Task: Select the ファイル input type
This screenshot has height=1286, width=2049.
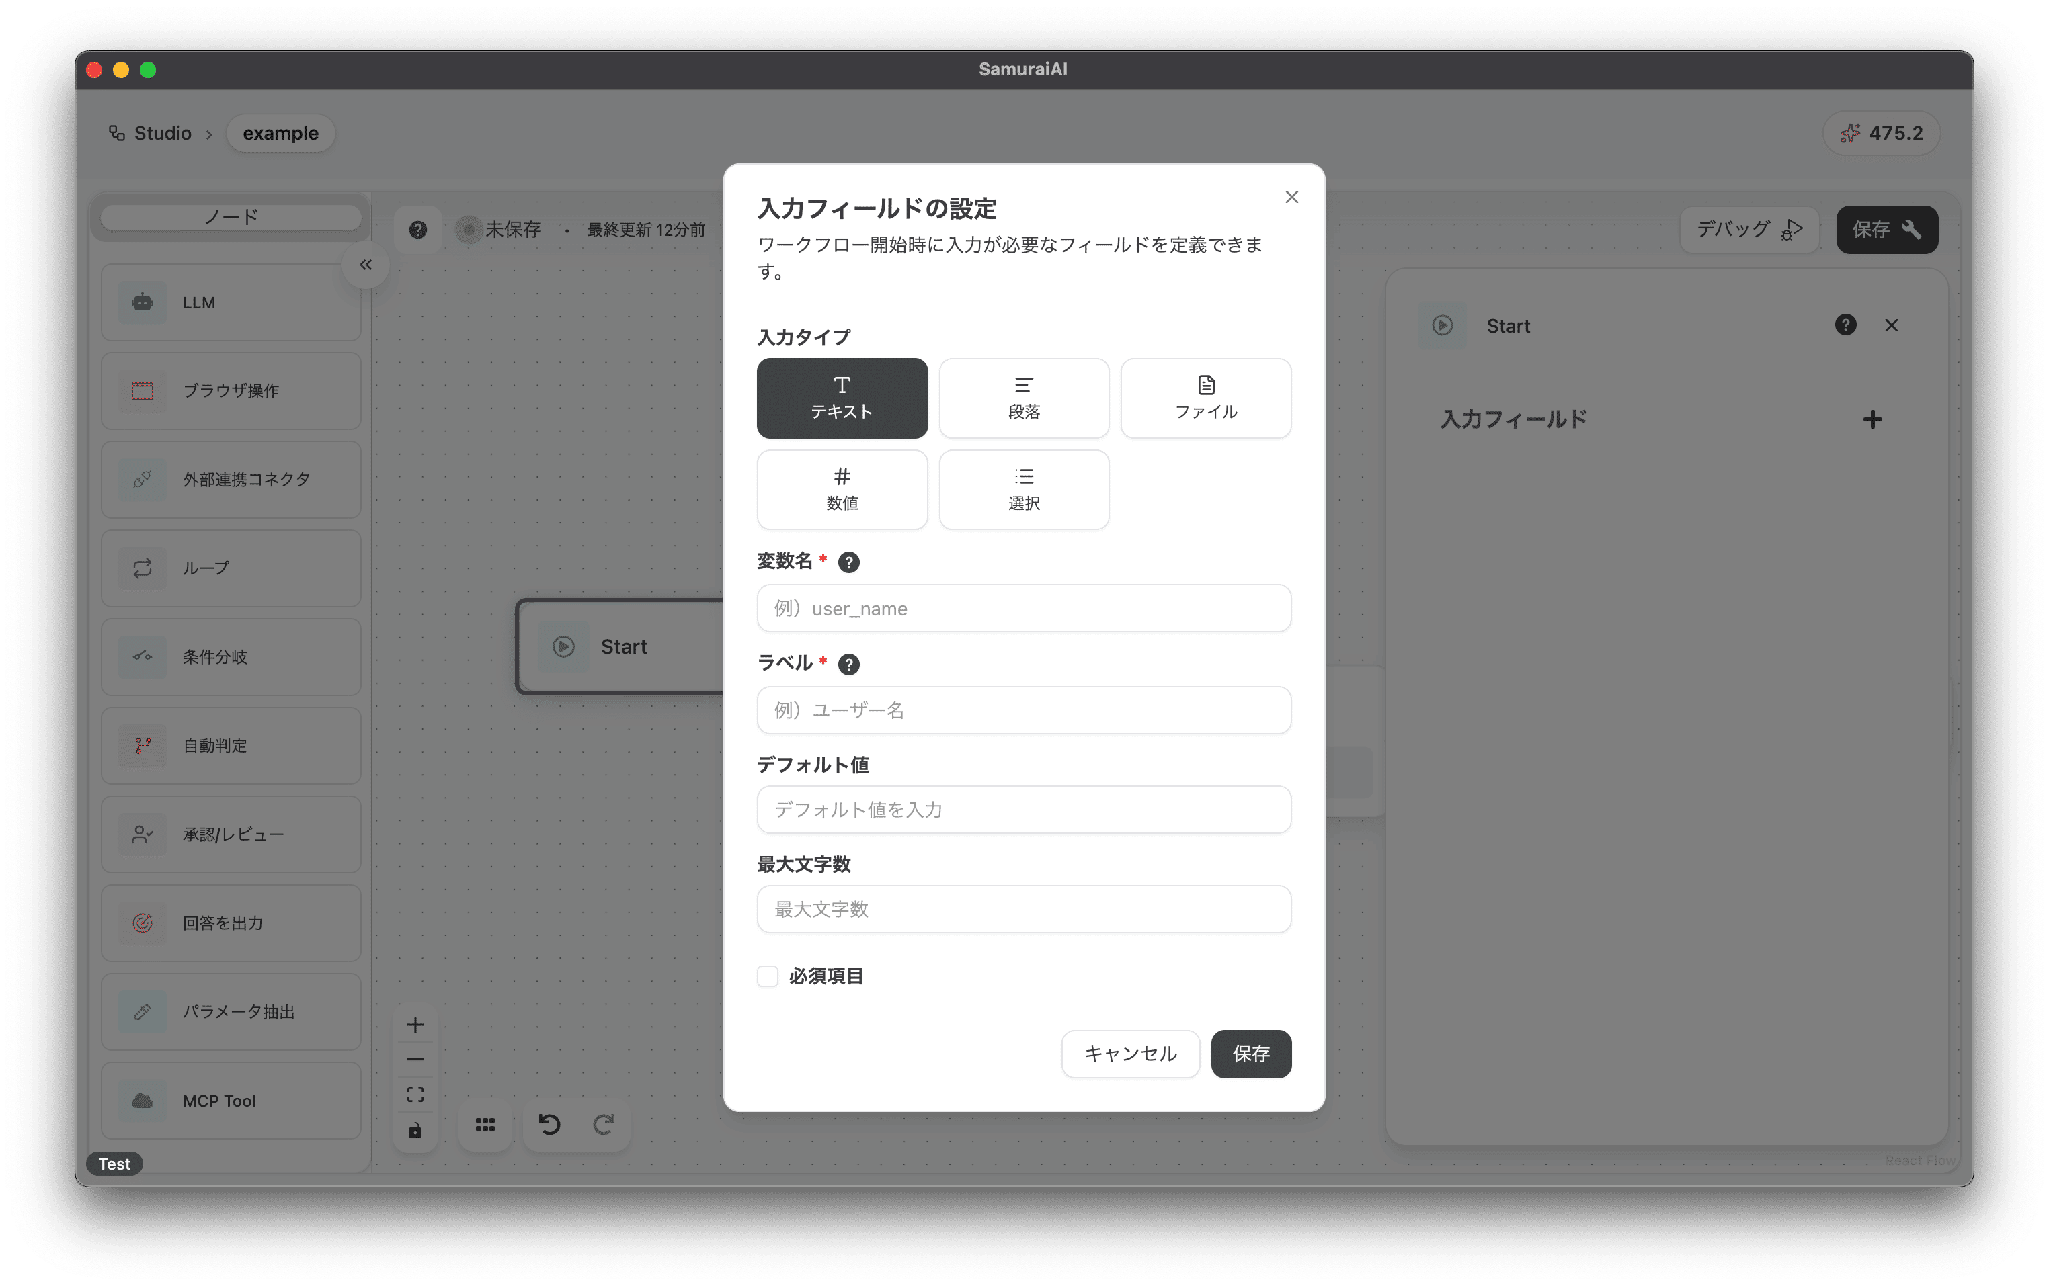Action: coord(1205,398)
